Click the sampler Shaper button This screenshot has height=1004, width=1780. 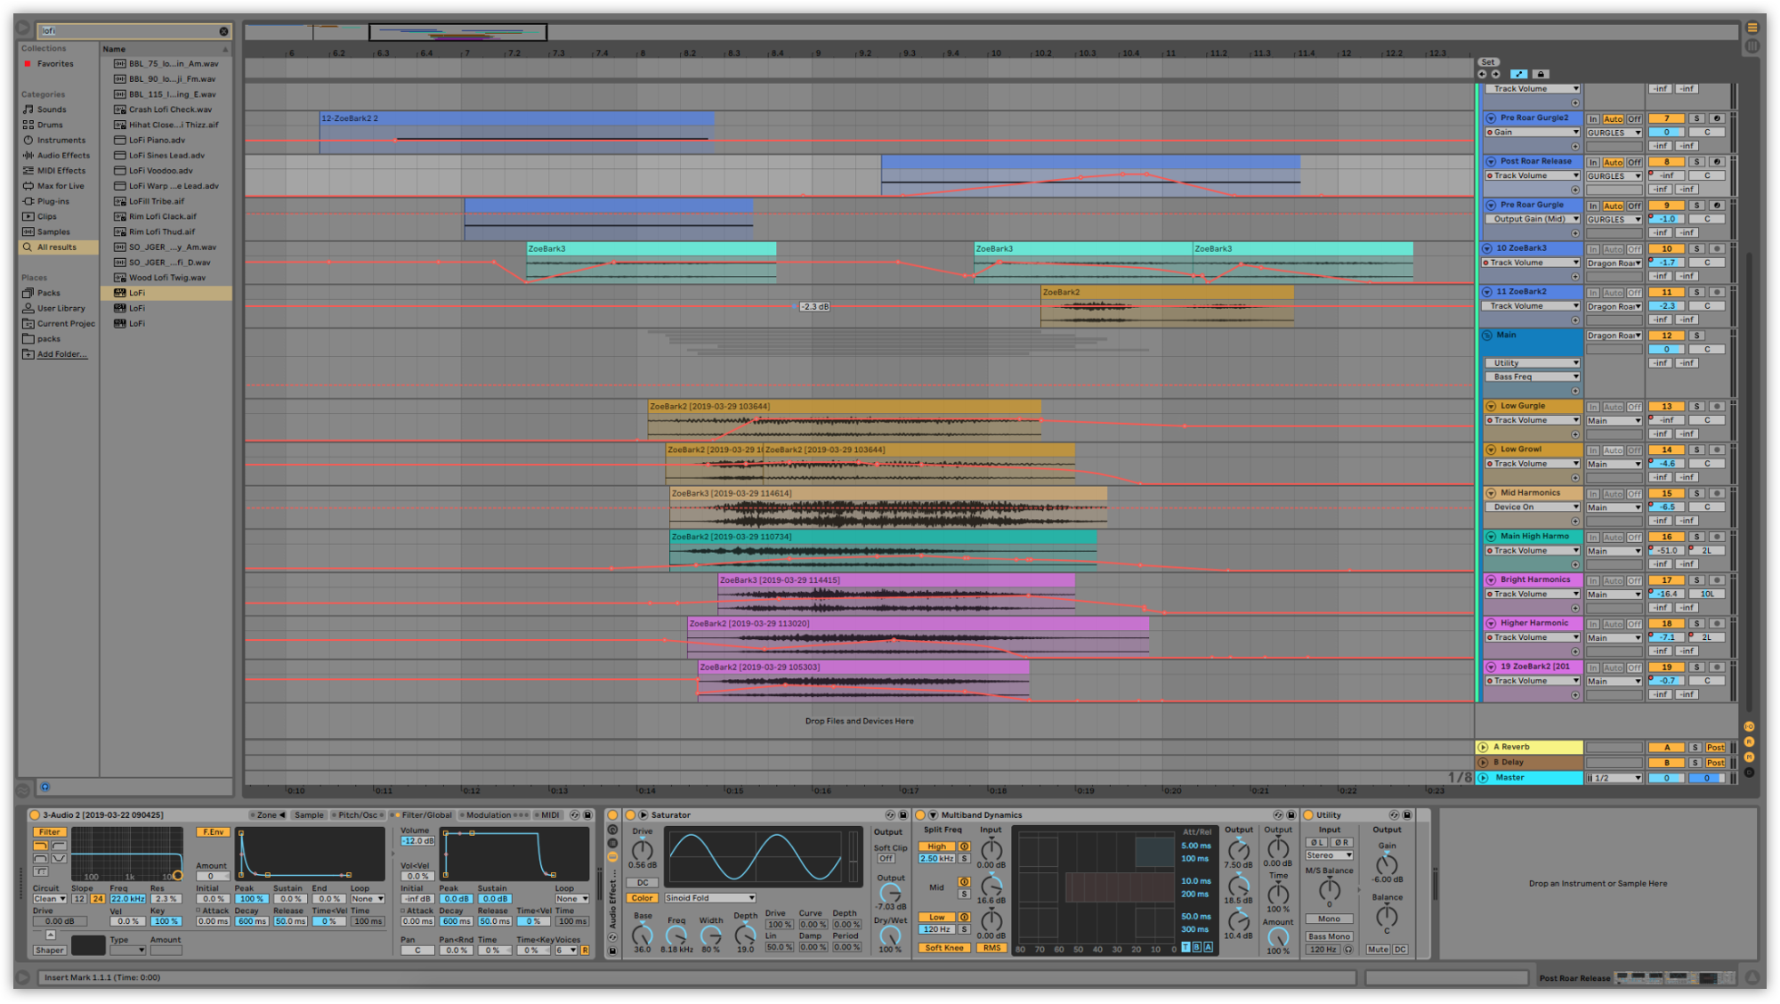pyautogui.click(x=50, y=951)
